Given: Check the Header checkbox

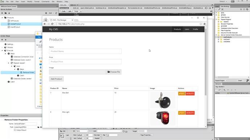Looking at the screenshot, I should 101,138.
